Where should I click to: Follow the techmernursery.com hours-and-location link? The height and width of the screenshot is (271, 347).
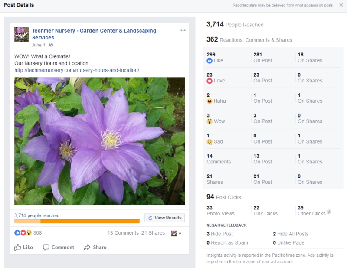tap(77, 70)
